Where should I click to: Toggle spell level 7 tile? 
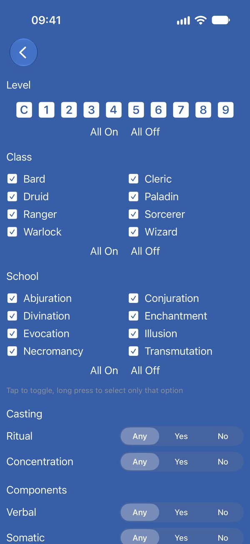(x=181, y=110)
